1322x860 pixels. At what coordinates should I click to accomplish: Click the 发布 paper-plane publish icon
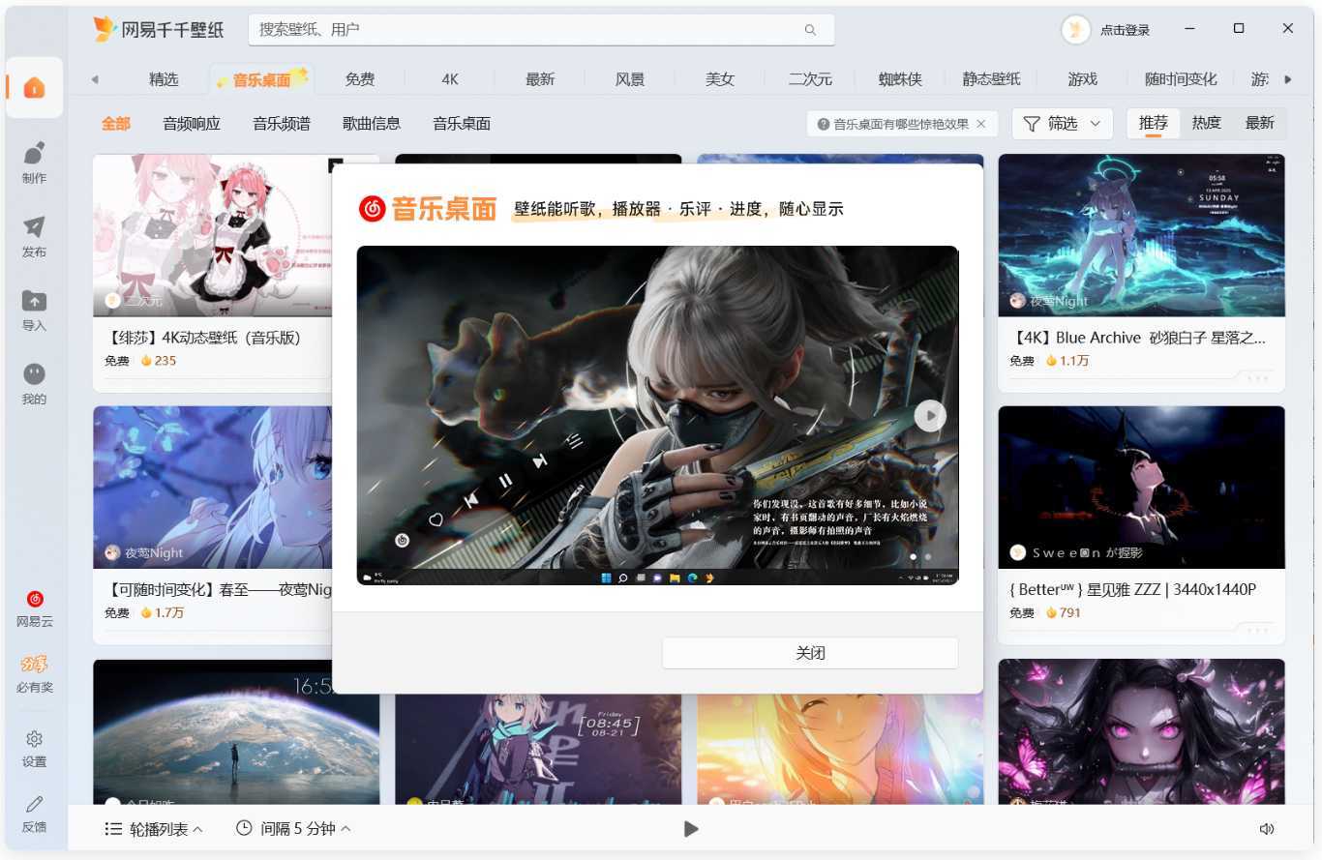tap(34, 226)
